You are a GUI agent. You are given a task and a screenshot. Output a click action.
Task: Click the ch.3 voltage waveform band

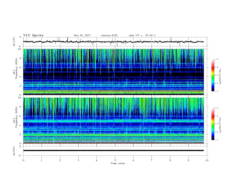[113, 151]
